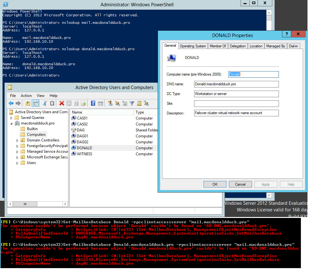Click the Cut scissors toolbar icon
The height and width of the screenshot is (270, 310).
45,103
